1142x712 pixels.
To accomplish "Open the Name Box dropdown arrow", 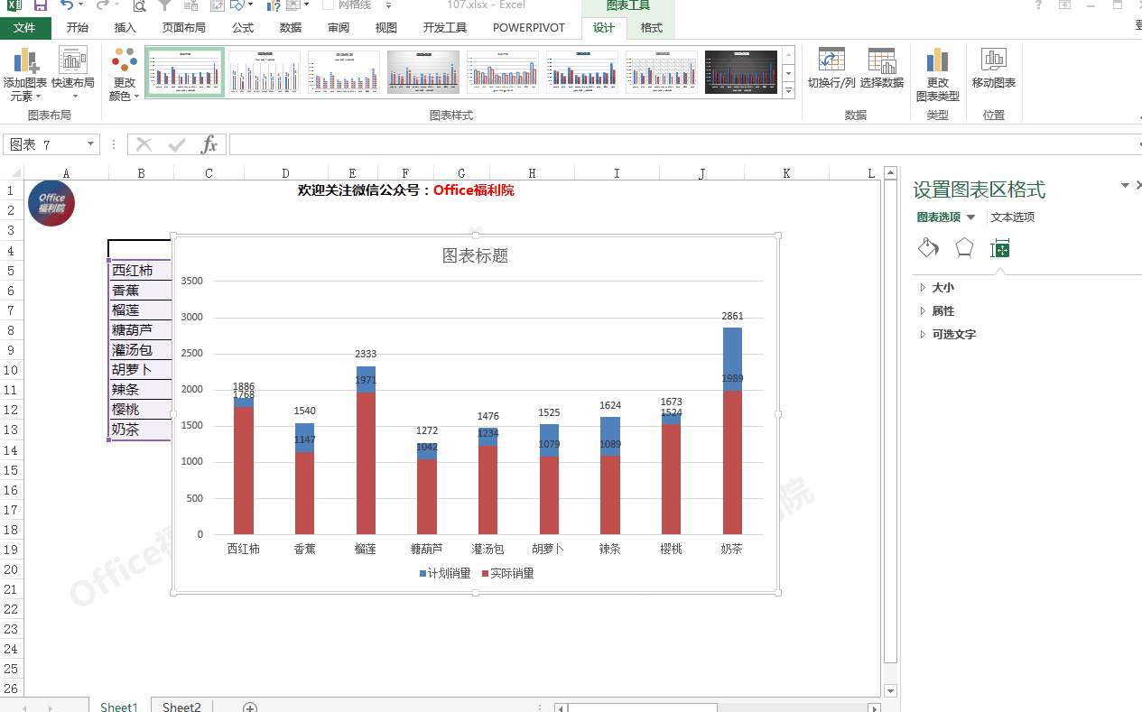I will click(x=91, y=144).
